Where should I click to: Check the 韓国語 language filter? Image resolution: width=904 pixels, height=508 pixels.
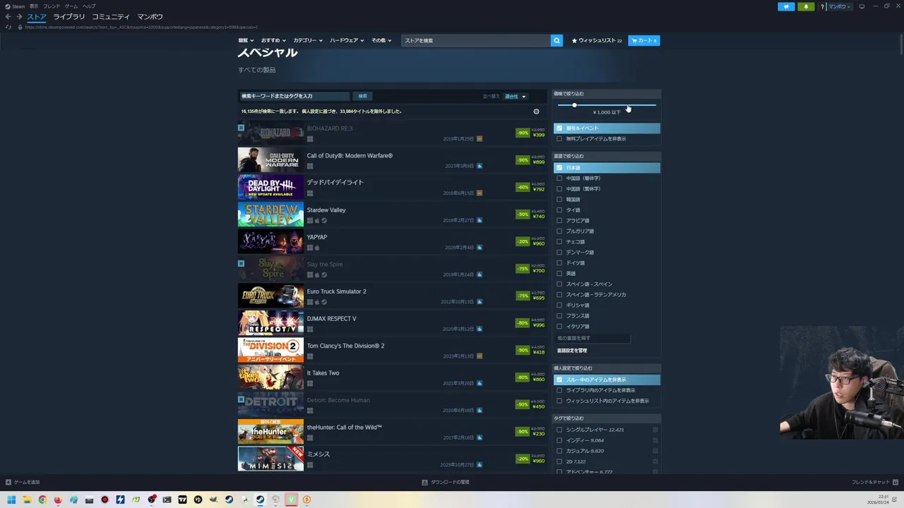coord(559,200)
